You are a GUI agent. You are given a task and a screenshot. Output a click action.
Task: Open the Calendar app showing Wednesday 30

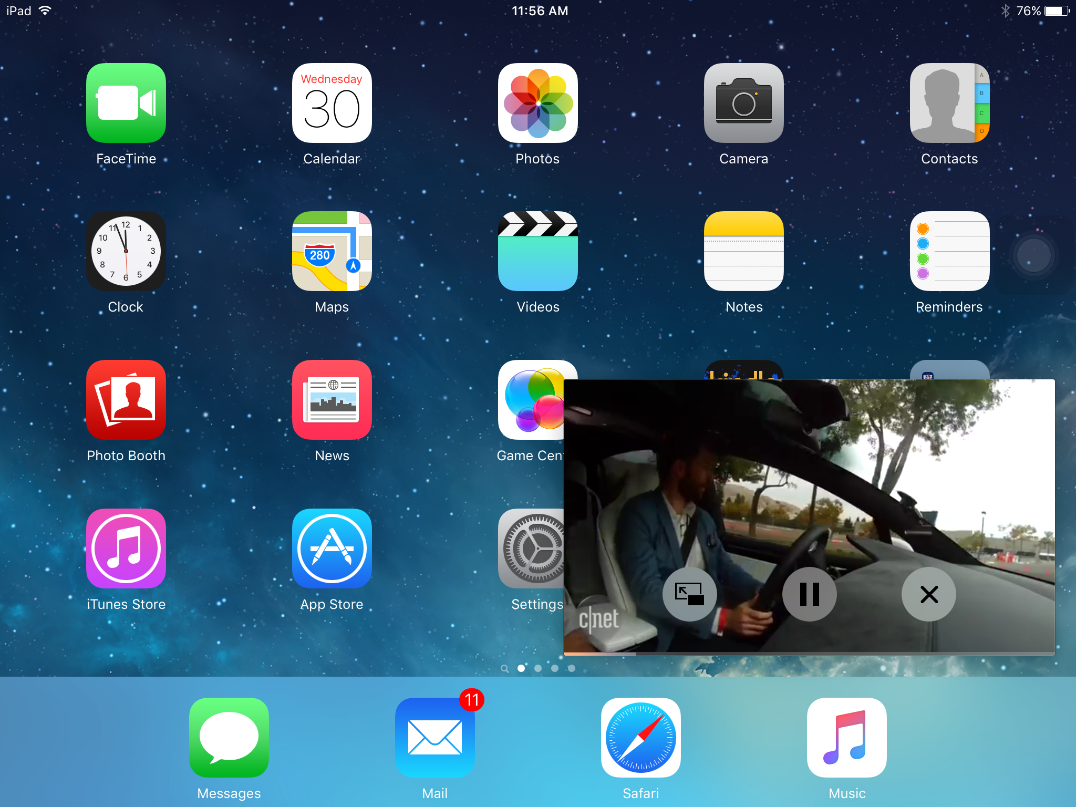(332, 103)
